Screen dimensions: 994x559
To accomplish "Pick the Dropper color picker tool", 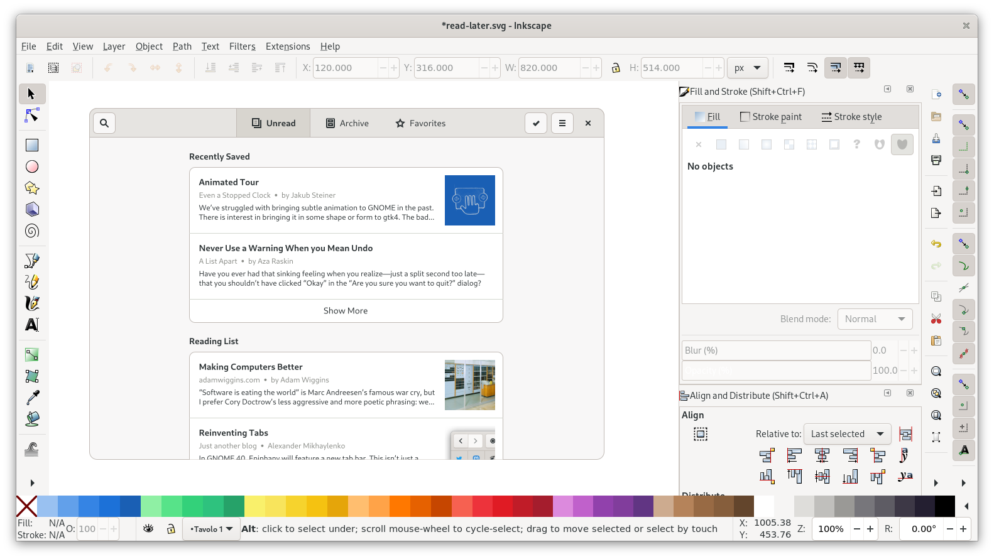I will (x=32, y=398).
